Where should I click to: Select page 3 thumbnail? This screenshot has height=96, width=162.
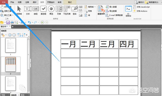coord(11,84)
